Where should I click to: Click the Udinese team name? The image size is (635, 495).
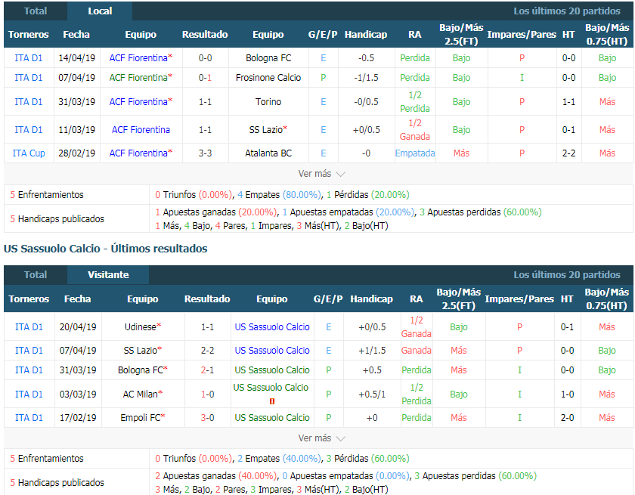(140, 326)
